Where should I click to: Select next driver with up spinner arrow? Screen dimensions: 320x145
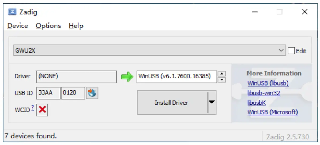click(222, 74)
